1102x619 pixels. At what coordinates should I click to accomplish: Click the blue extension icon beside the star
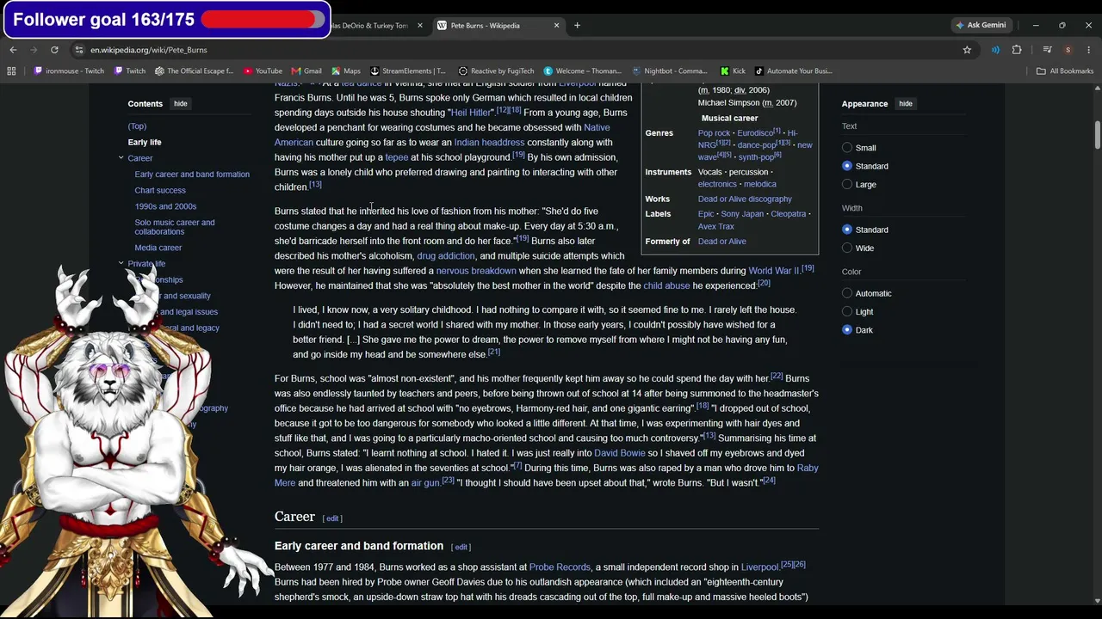tap(995, 50)
